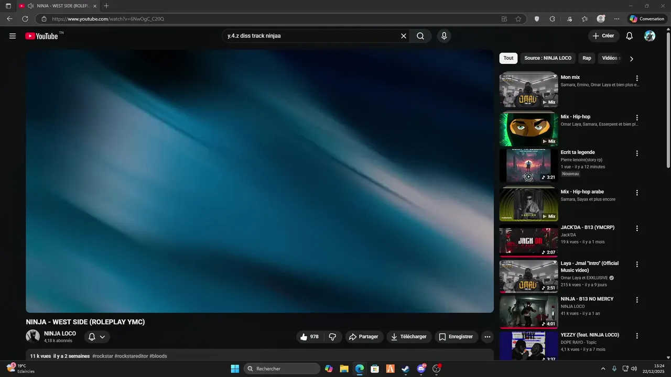
Task: Open File Explorer from taskbar
Action: [344, 369]
